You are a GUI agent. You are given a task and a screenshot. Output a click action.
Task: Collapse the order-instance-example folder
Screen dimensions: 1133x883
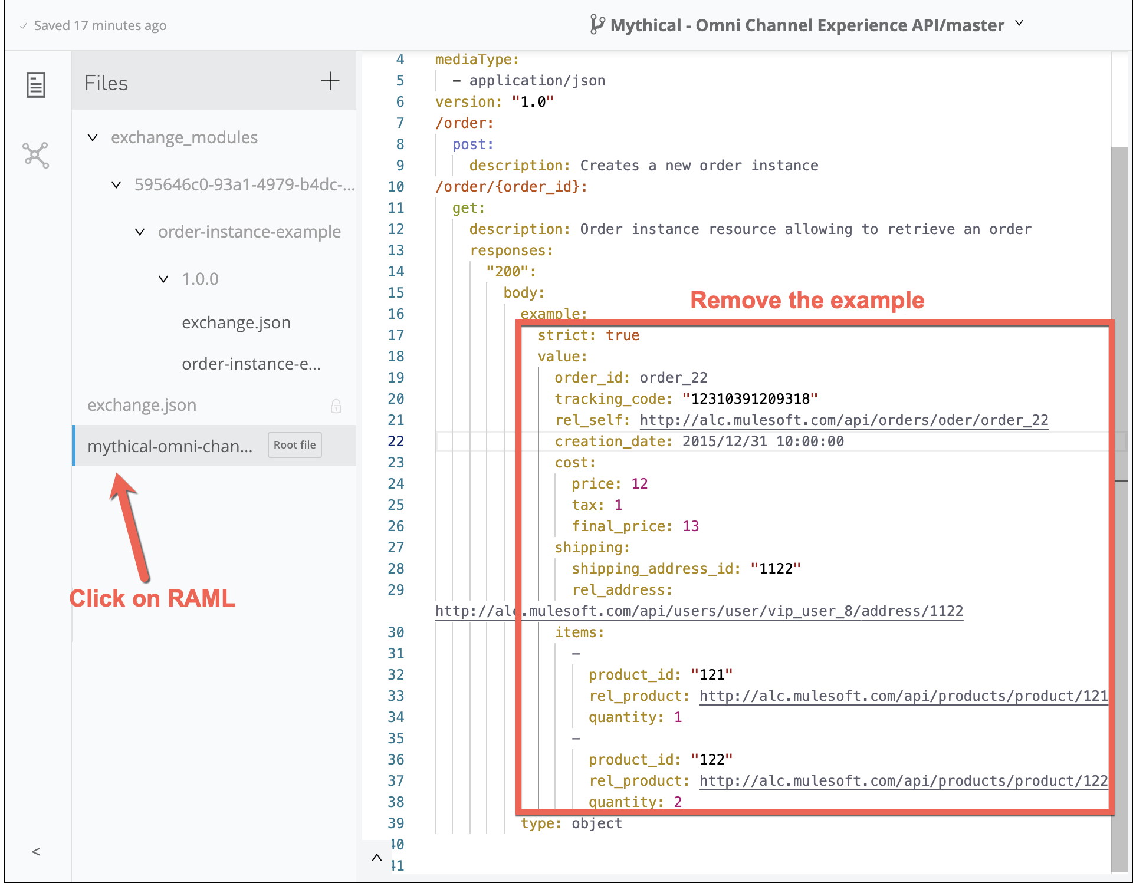pos(140,232)
